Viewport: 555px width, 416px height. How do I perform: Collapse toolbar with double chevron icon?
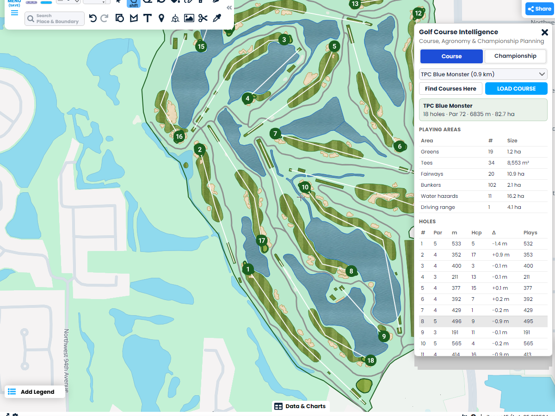(229, 8)
